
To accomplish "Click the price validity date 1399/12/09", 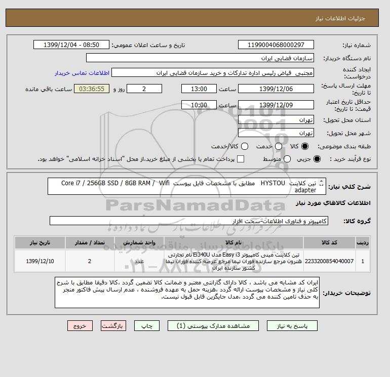I will 276,105.
